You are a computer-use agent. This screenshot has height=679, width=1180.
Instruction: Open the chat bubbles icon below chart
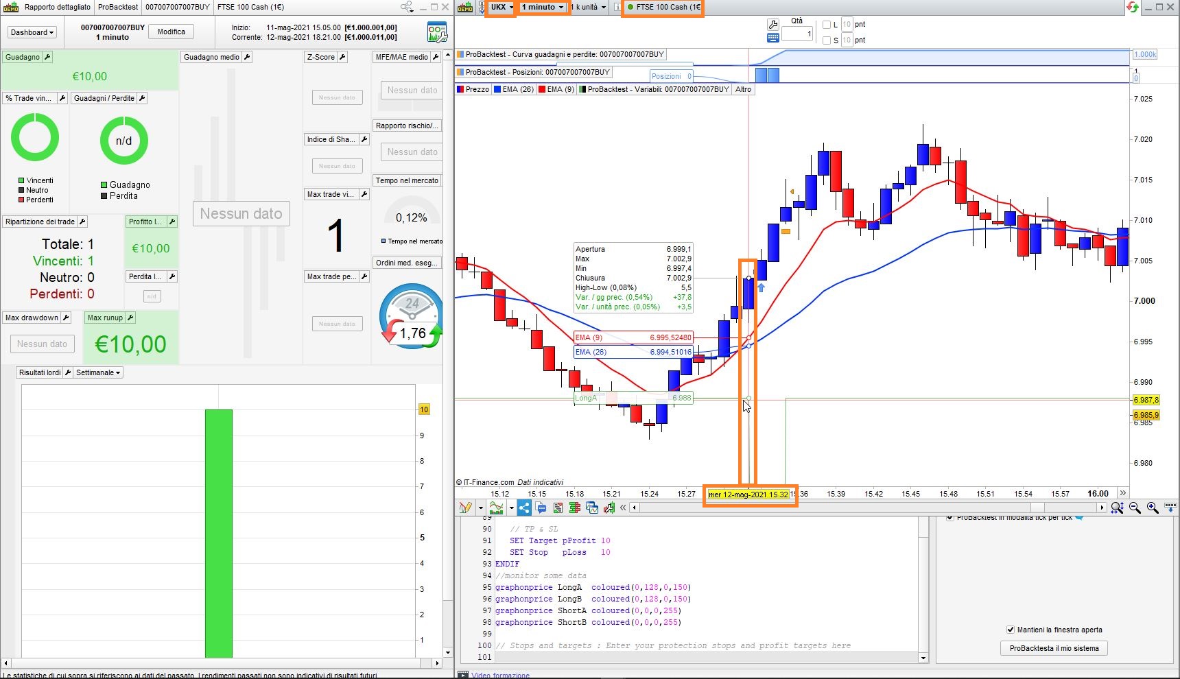[541, 508]
